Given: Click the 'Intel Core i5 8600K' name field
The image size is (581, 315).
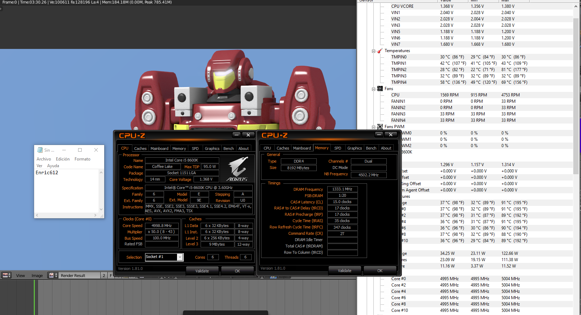Looking at the screenshot, I should [182, 160].
